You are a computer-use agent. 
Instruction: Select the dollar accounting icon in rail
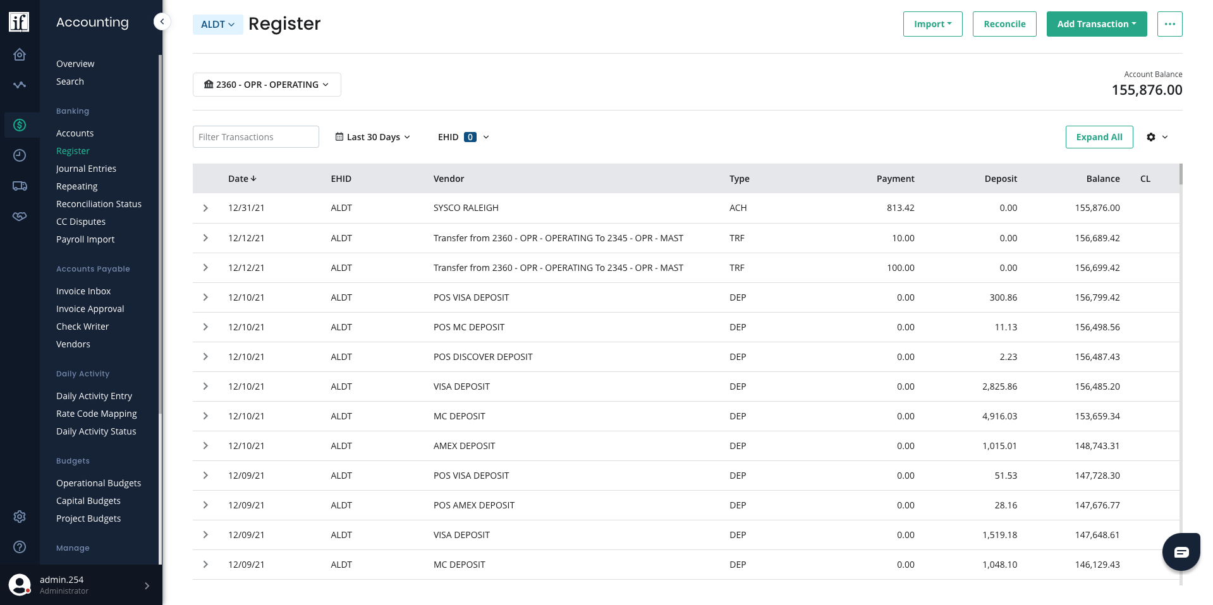tap(20, 125)
